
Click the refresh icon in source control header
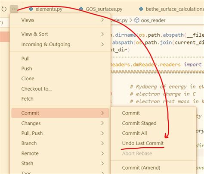coord(4,9)
